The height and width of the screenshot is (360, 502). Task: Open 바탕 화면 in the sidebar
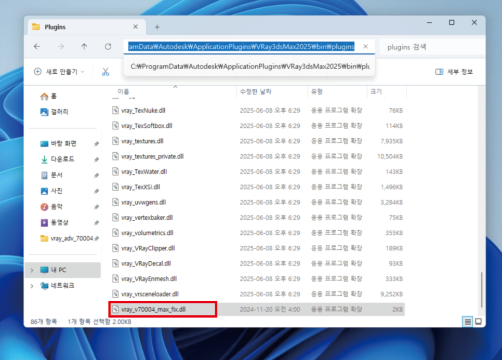point(63,143)
